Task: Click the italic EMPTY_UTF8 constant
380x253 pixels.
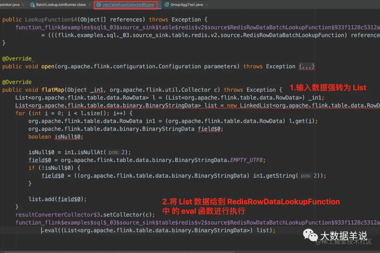Action: click(246, 160)
